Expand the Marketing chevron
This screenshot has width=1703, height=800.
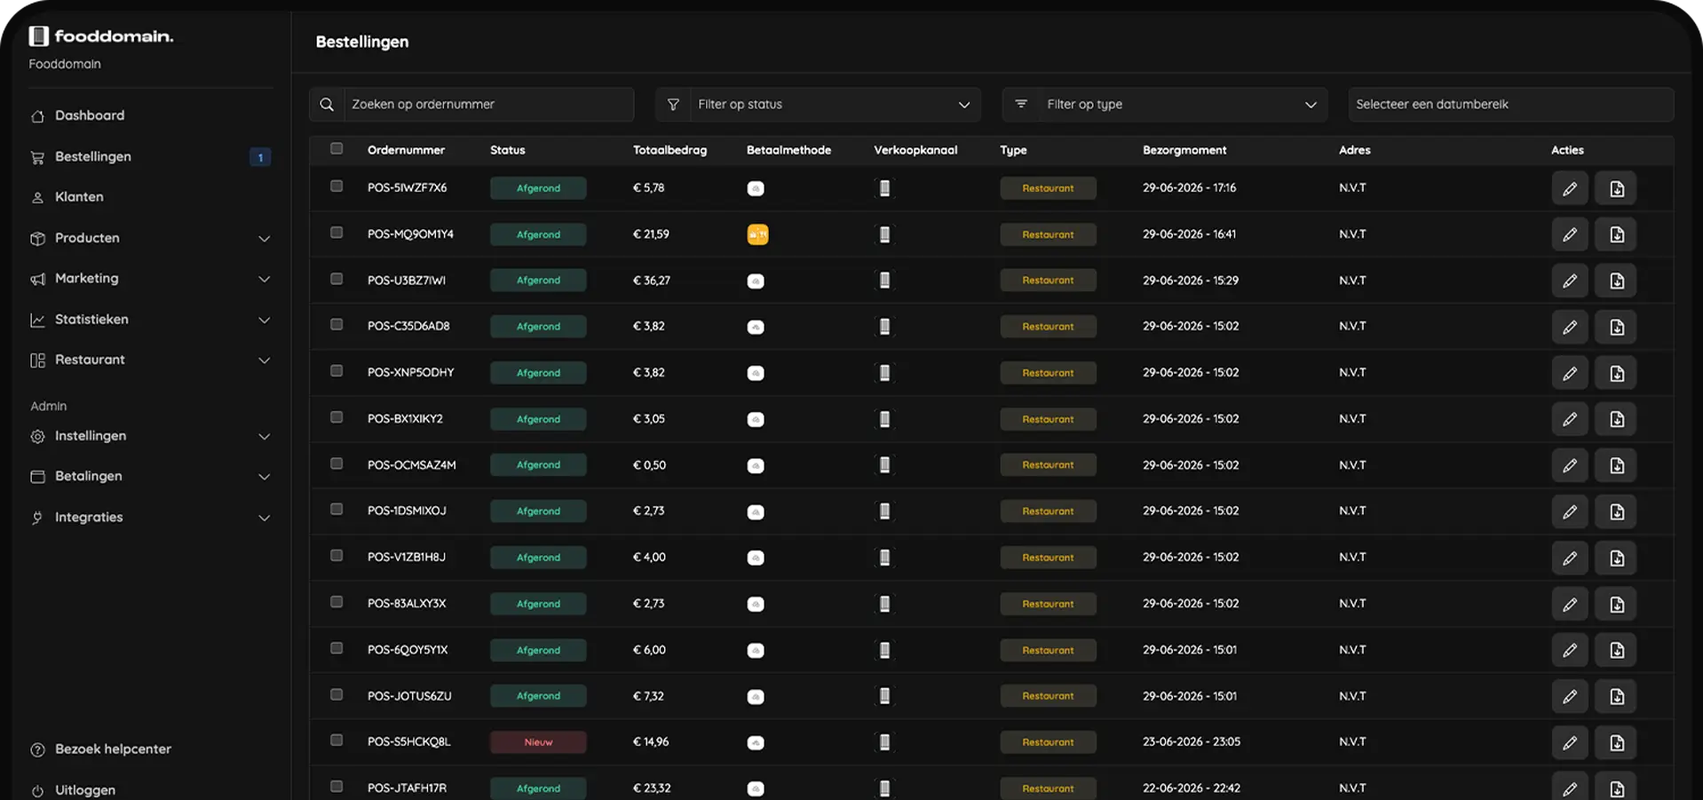tap(264, 279)
